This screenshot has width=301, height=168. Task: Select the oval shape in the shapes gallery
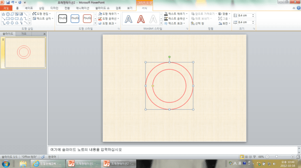(12, 19)
